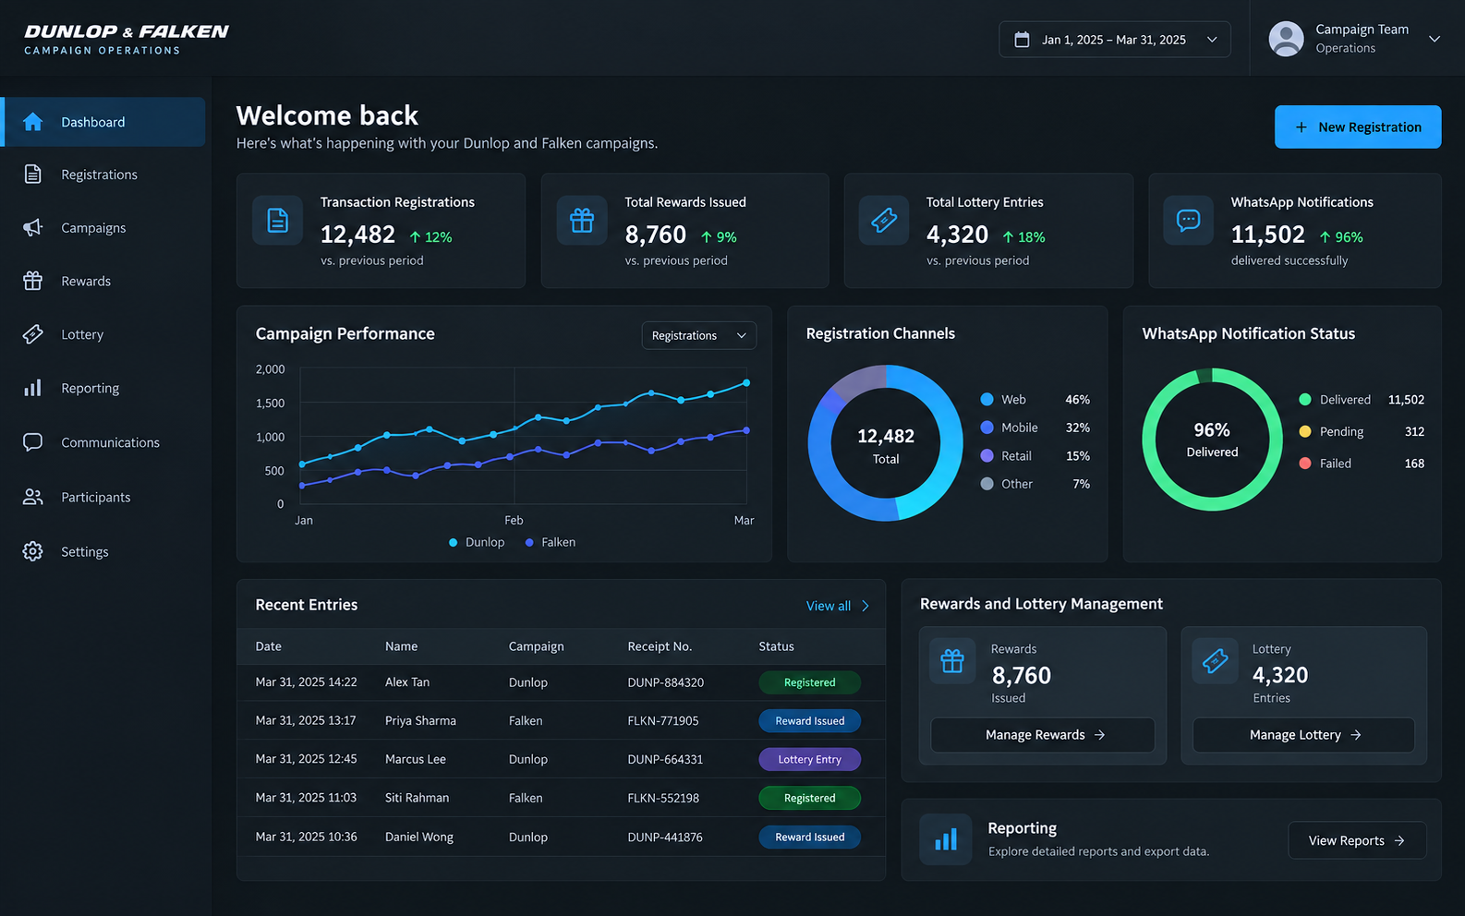Click Lottery Entry badge for Marcus Lee
1465x916 pixels.
click(810, 759)
